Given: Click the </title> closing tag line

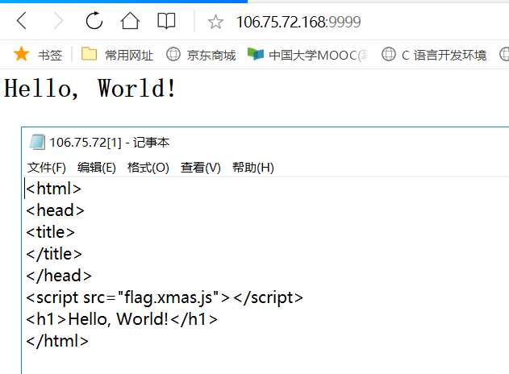Looking at the screenshot, I should coord(54,254).
